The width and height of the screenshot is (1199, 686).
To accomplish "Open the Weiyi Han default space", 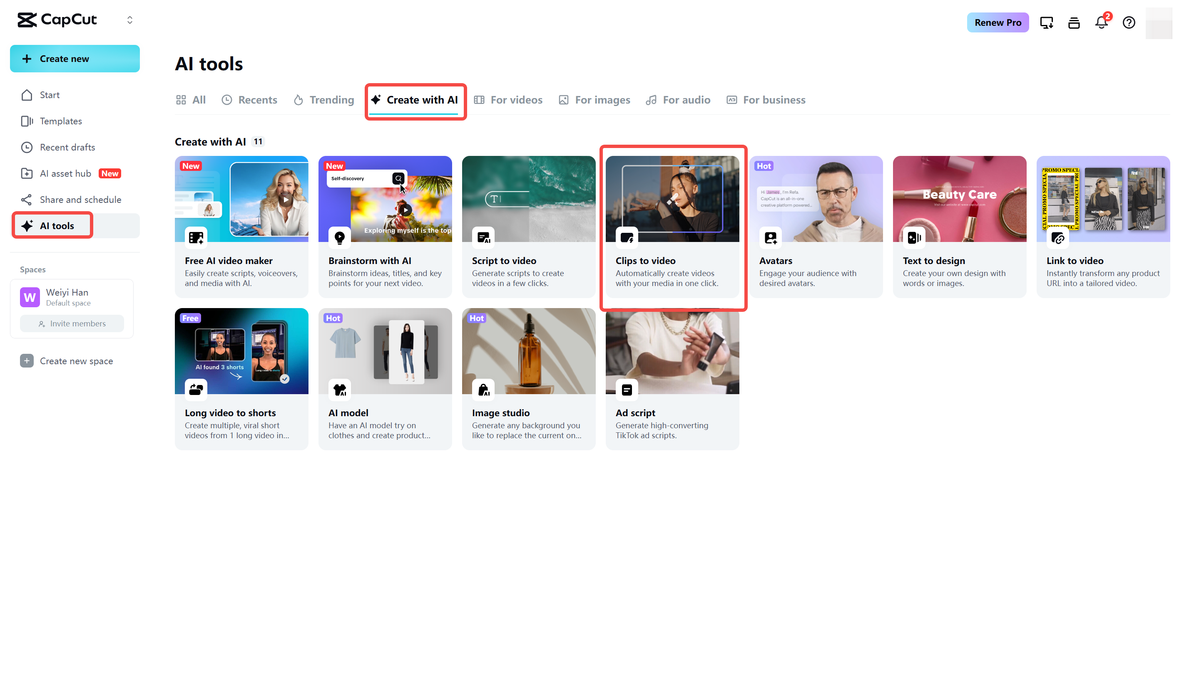I will [x=67, y=297].
